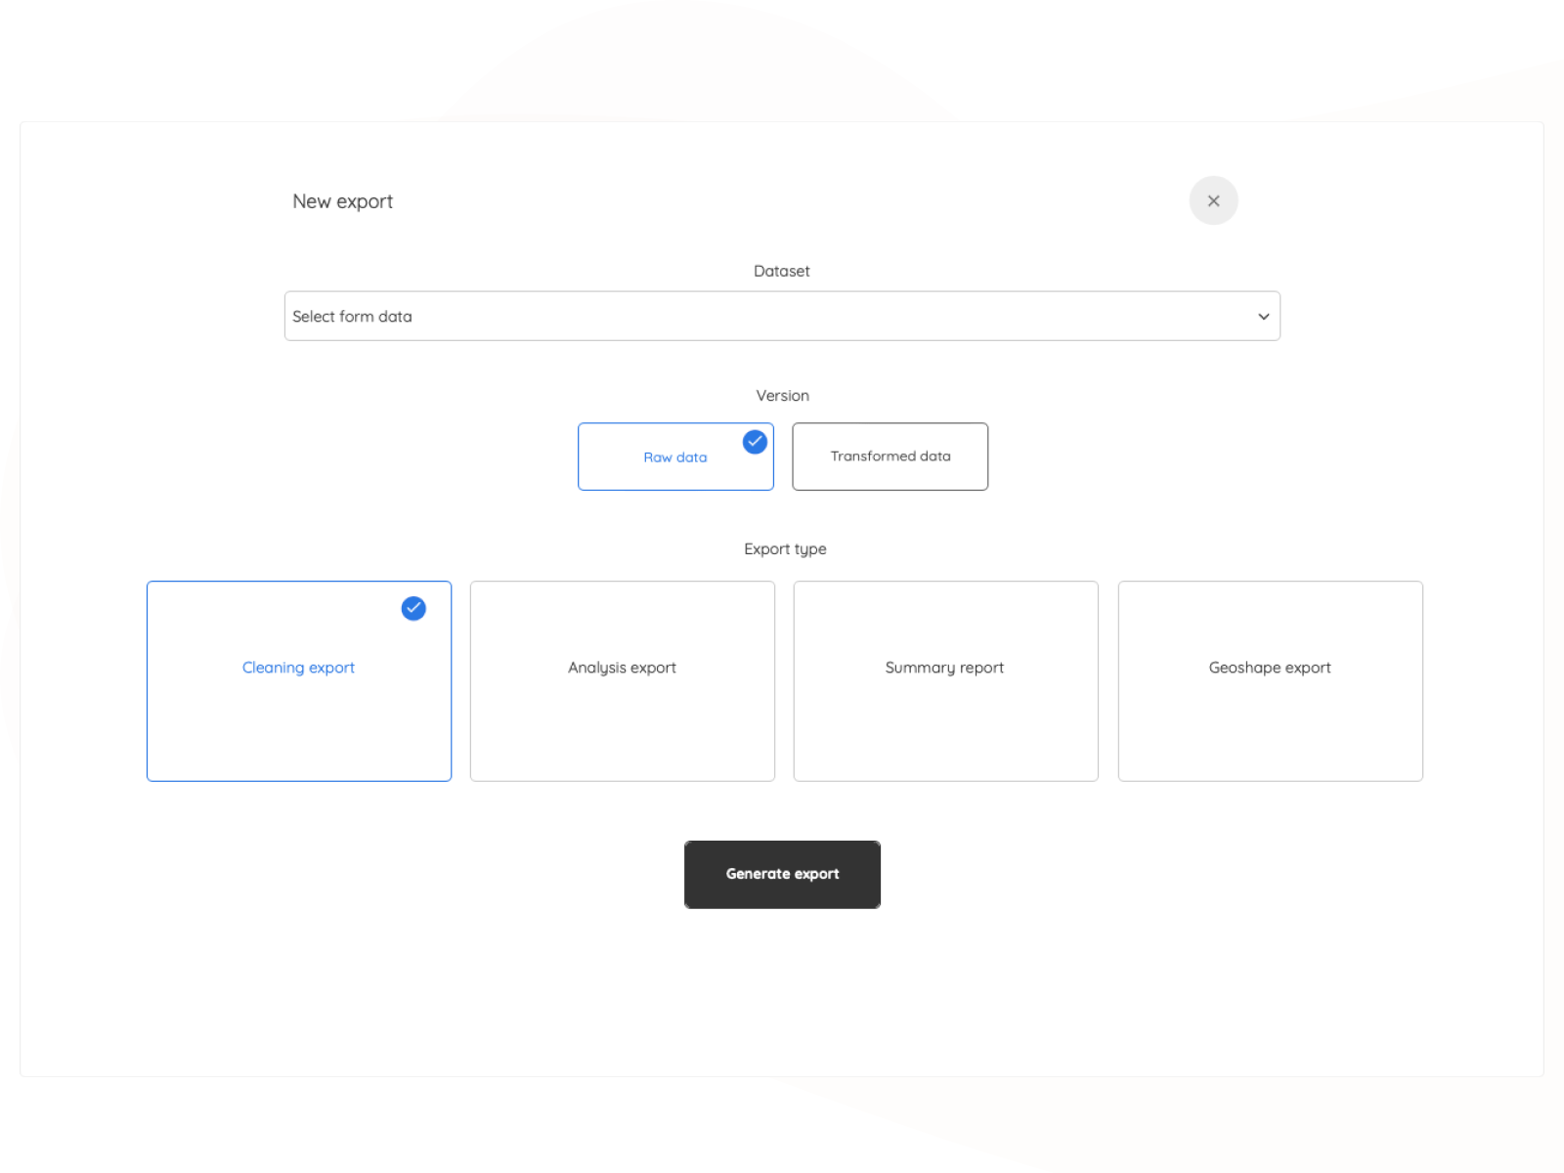Click the blue checkmark on Raw data
Image resolution: width=1564 pixels, height=1173 pixels.
point(755,442)
